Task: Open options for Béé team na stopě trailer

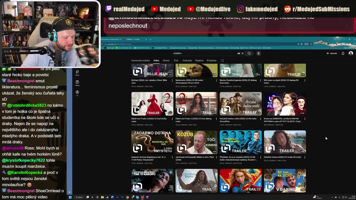Action: 305,80
